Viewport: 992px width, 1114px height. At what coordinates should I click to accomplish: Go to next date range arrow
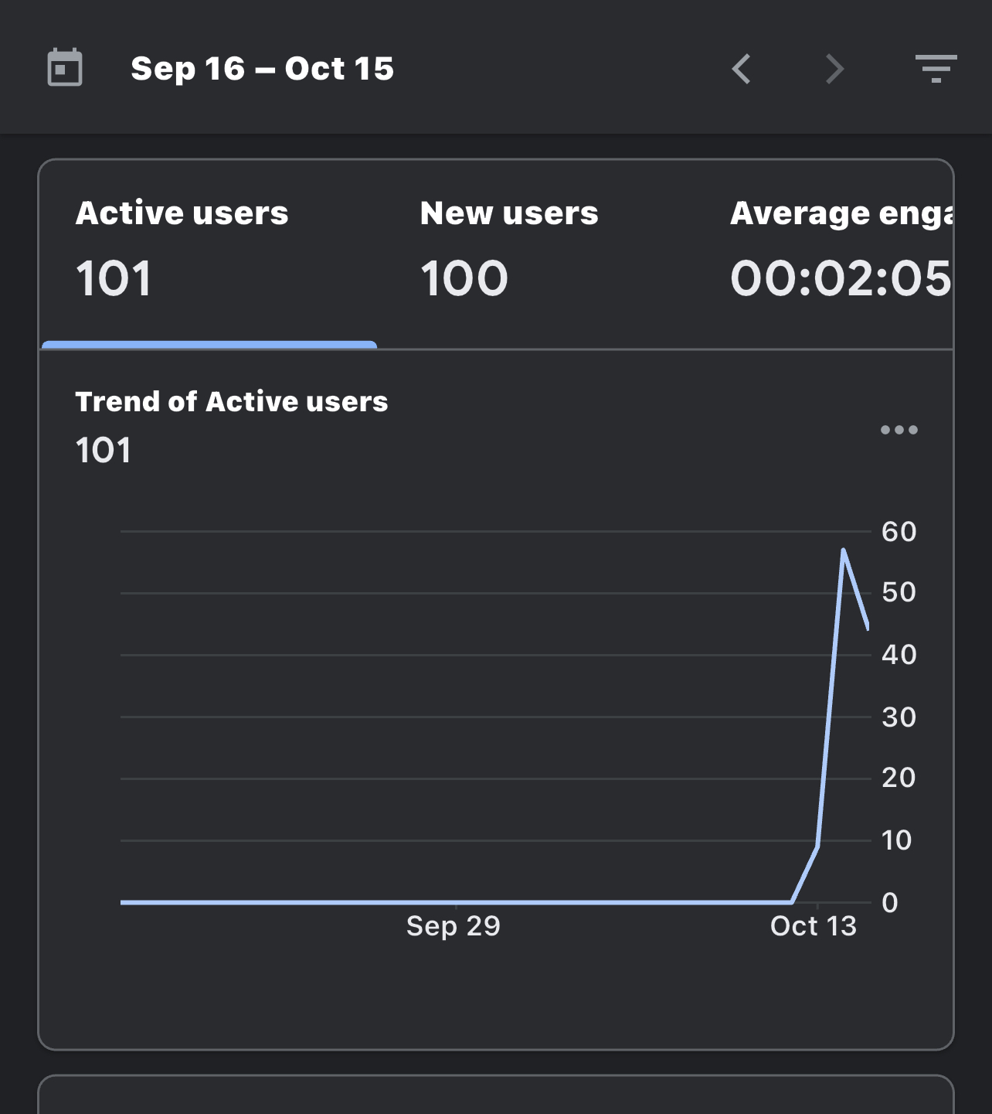point(834,69)
